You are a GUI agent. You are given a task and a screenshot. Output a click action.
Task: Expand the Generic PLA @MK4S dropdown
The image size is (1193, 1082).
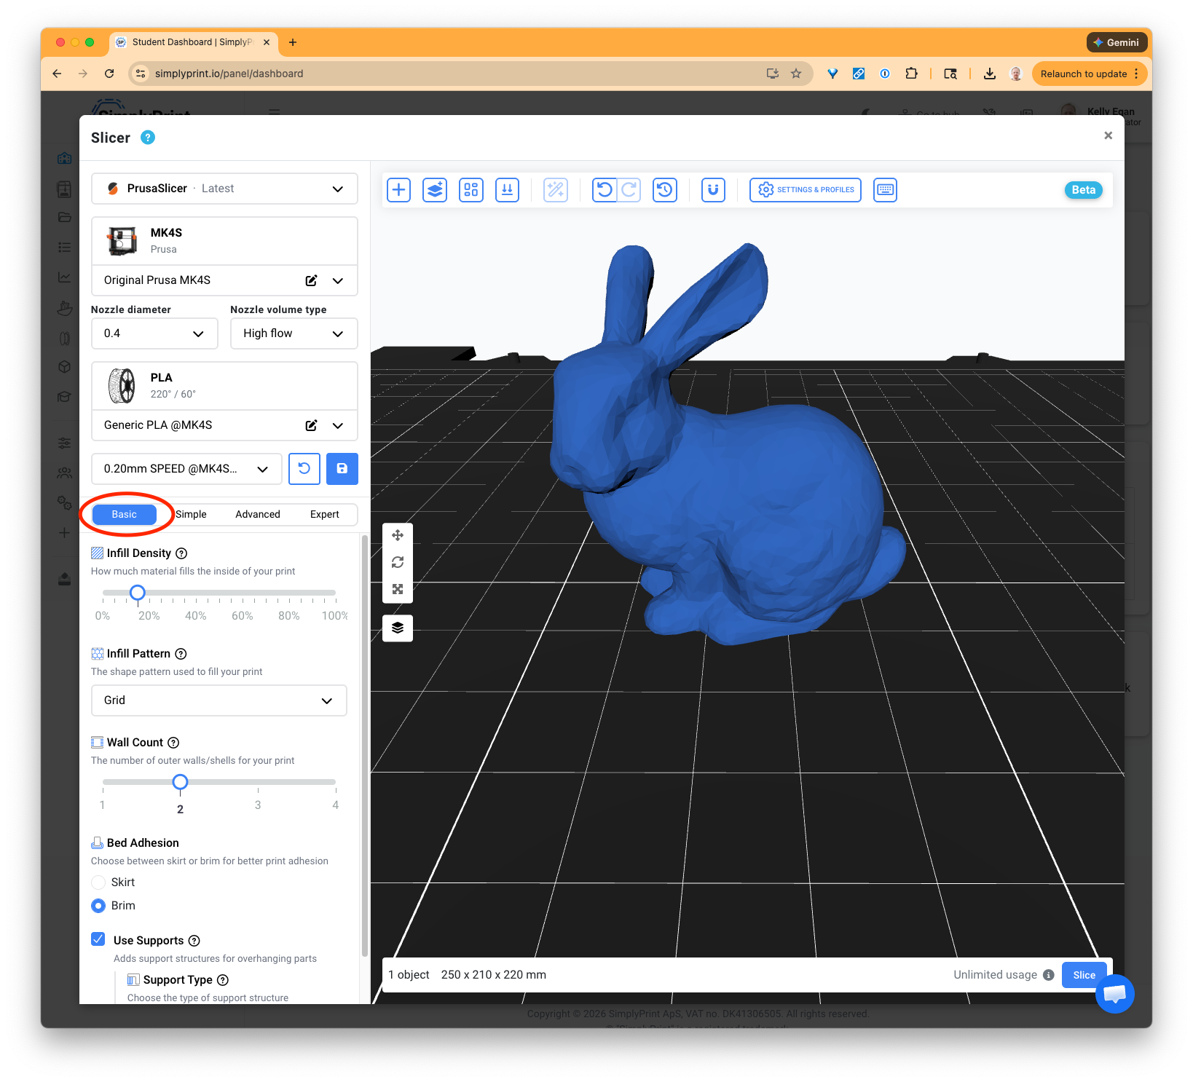[x=337, y=425]
